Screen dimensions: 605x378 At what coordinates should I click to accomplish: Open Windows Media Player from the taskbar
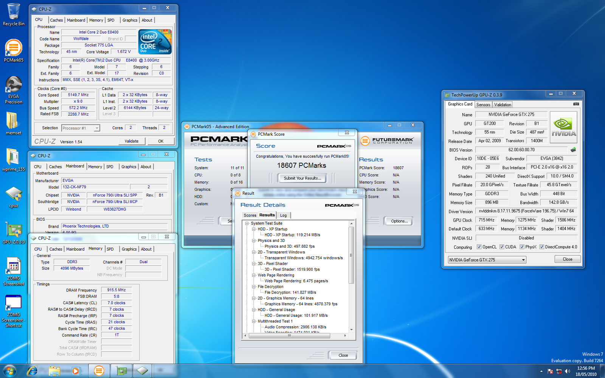point(76,371)
